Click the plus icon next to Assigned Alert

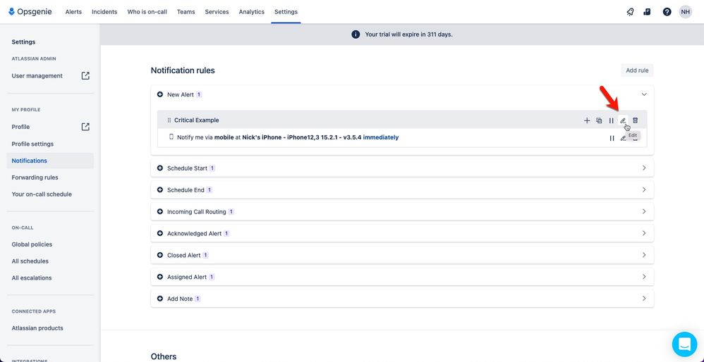(x=160, y=277)
